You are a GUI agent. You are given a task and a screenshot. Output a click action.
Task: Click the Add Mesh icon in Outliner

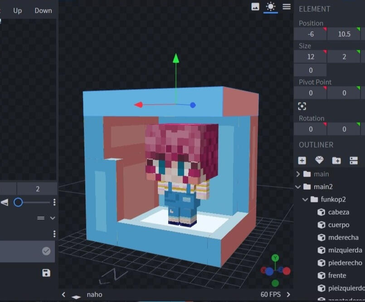pyautogui.click(x=319, y=160)
